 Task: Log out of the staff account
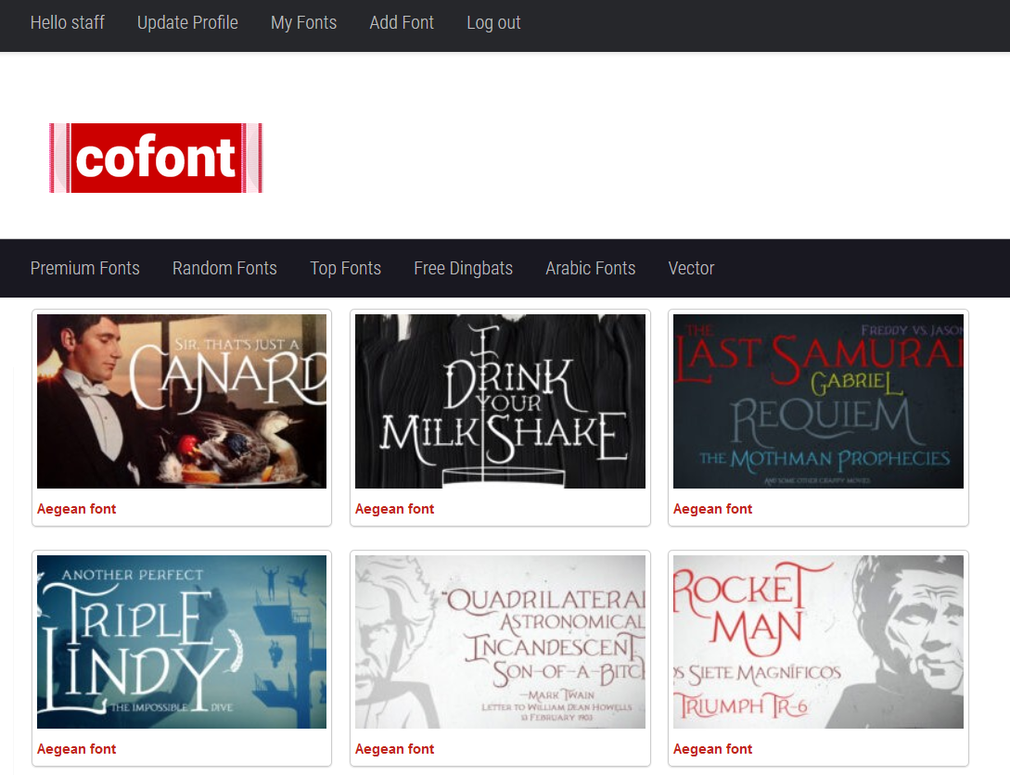tap(493, 22)
